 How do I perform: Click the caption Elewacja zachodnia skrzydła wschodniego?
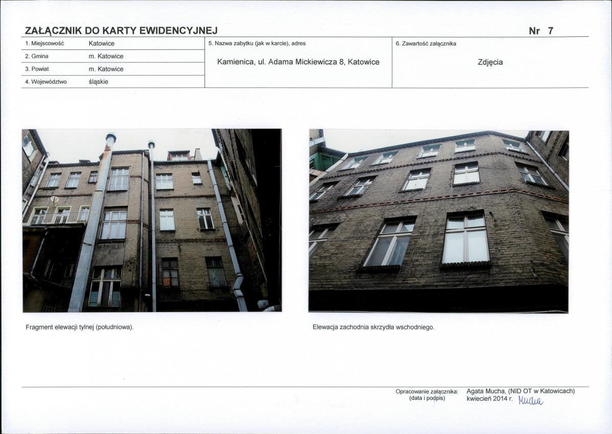[374, 327]
